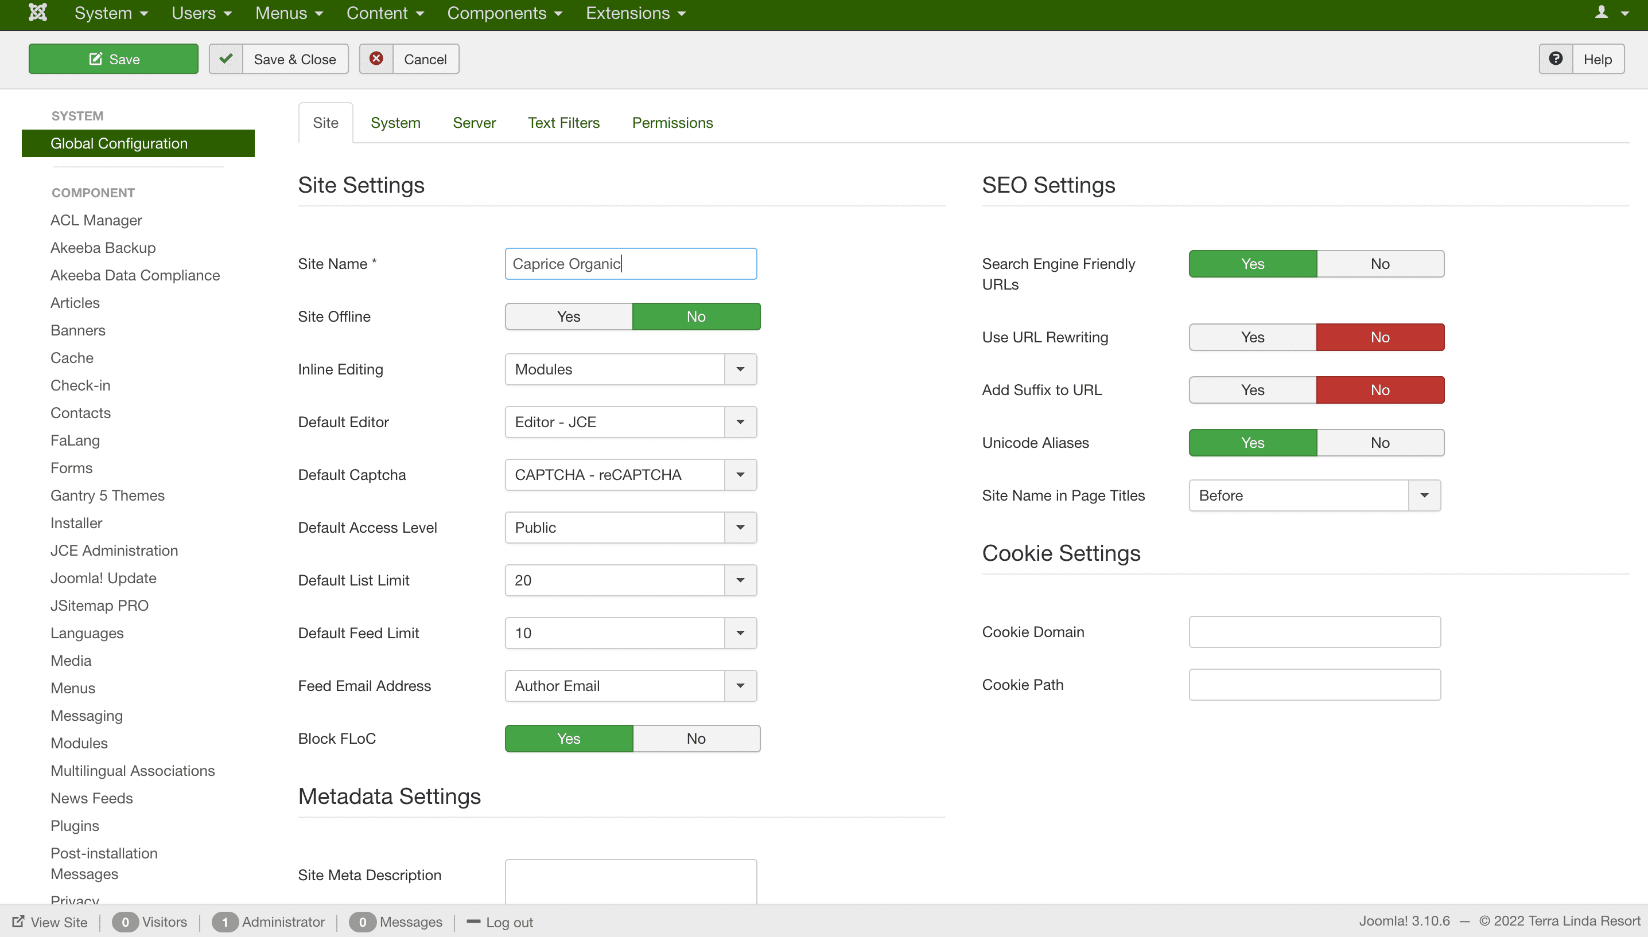Click the red X Cancel icon

[376, 58]
